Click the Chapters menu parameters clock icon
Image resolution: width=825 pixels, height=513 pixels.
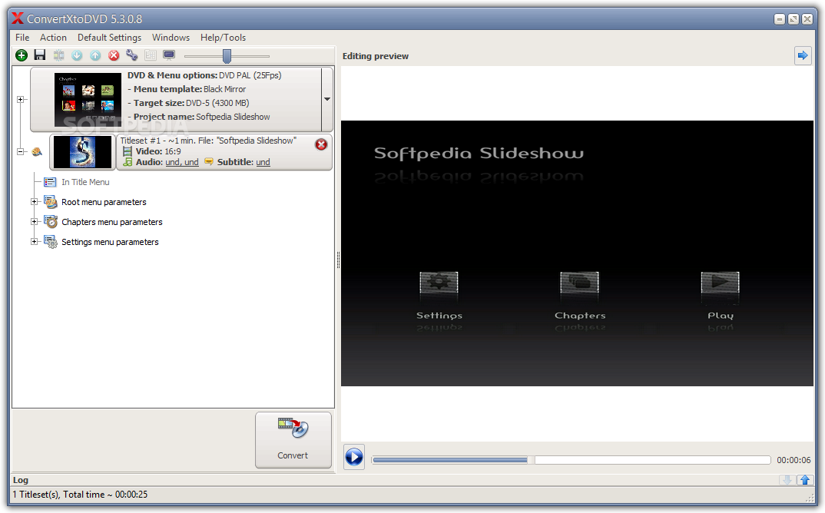tap(51, 222)
